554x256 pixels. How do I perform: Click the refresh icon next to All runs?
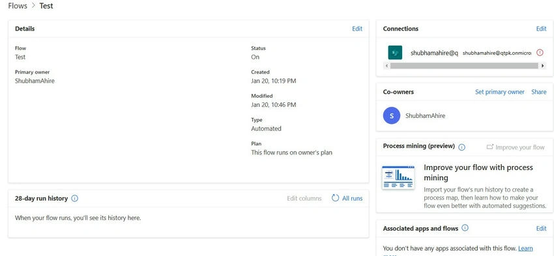coord(335,198)
